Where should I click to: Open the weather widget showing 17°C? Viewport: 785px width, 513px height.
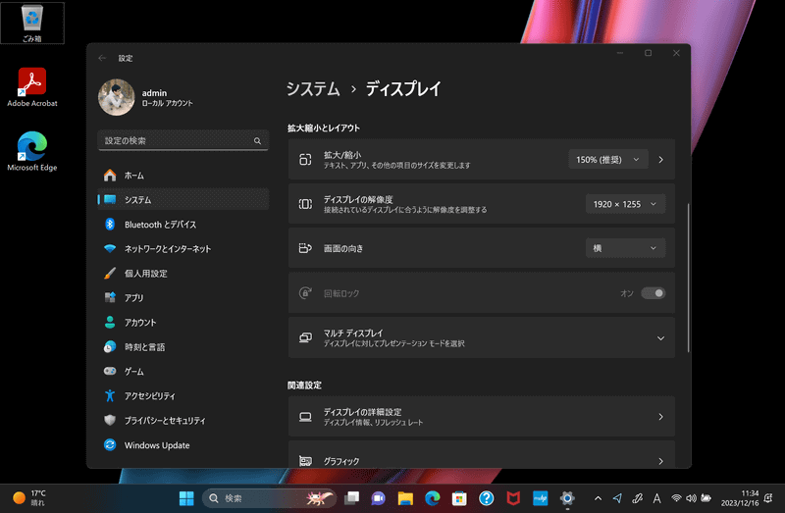(x=30, y=498)
